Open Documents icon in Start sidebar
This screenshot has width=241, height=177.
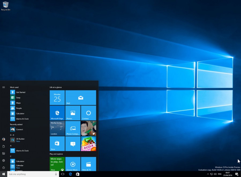click(3, 146)
